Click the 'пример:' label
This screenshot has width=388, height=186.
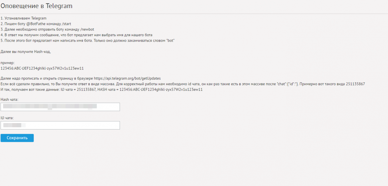pos(8,63)
